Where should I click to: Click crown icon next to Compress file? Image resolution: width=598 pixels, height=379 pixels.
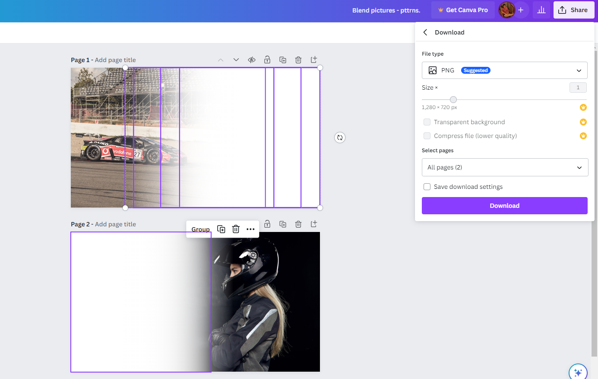pos(583,136)
